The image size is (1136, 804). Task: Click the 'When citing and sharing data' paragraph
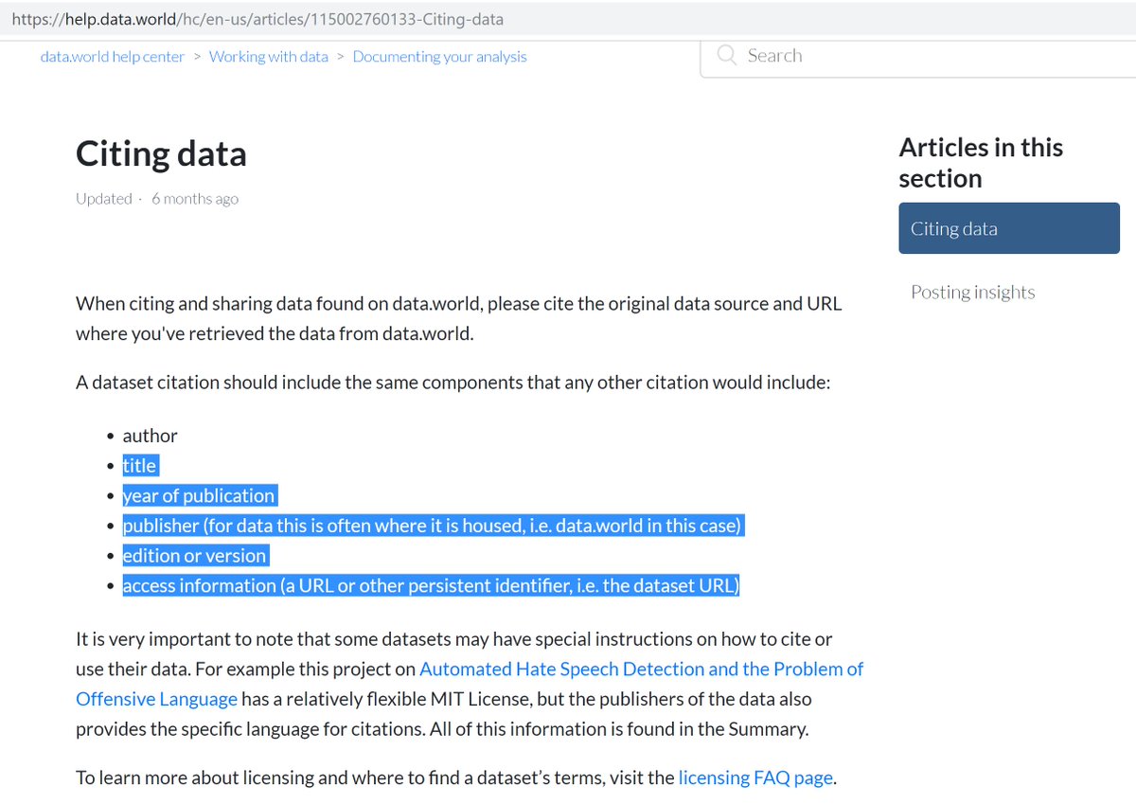point(459,319)
